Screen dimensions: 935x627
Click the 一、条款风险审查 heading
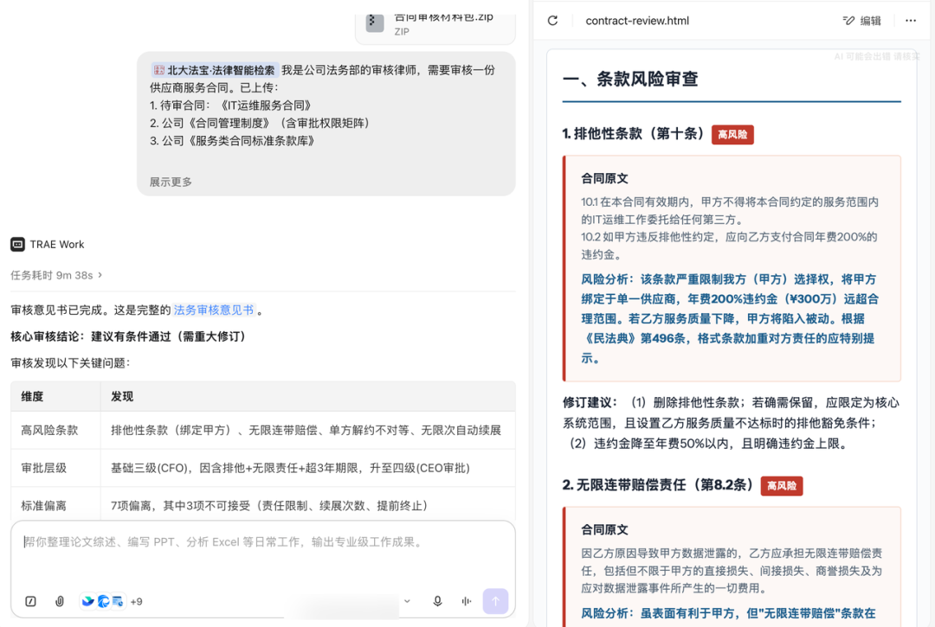pos(630,80)
